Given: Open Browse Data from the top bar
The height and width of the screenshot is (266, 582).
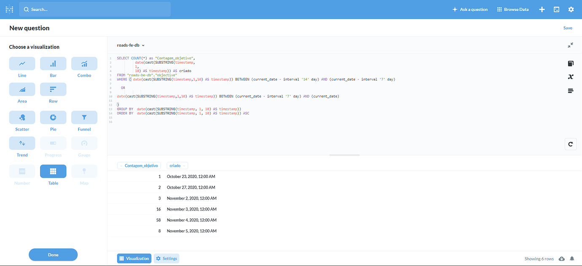Looking at the screenshot, I should pyautogui.click(x=513, y=9).
